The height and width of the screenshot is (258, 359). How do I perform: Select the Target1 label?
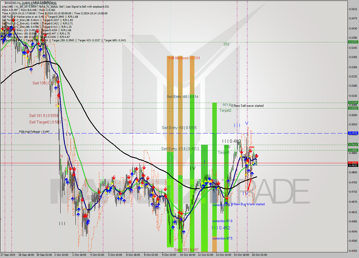tap(224, 153)
